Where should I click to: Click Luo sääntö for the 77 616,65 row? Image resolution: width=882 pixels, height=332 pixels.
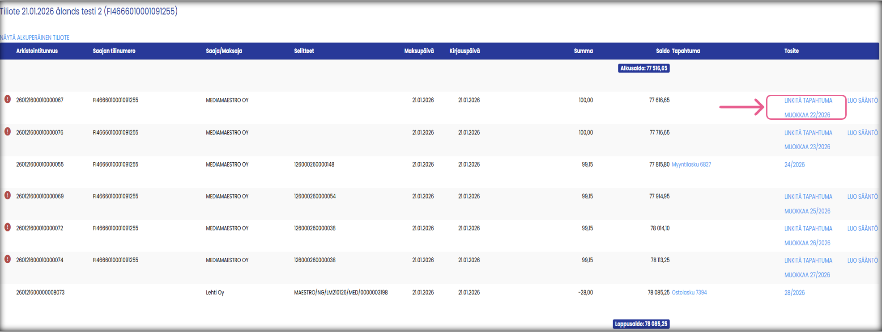[862, 101]
